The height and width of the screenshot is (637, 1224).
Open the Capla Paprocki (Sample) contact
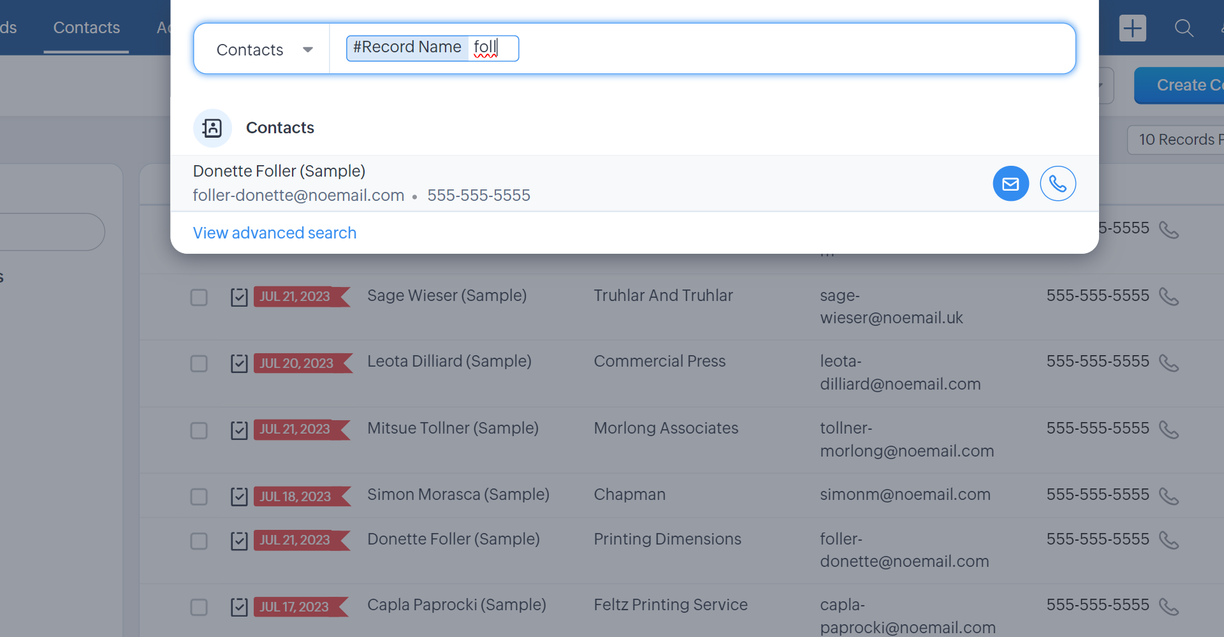point(456,604)
